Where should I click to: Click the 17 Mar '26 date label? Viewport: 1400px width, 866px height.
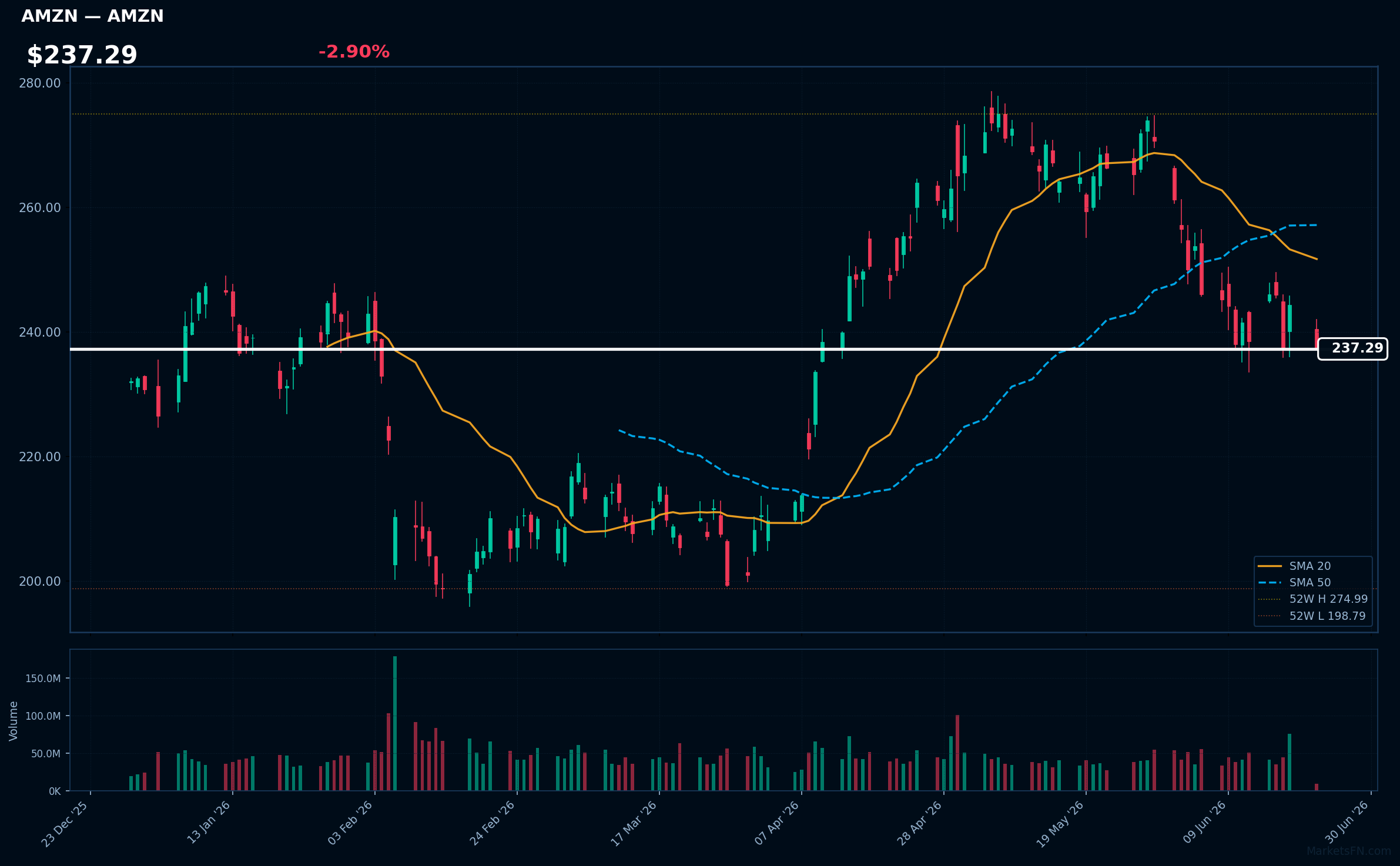coord(634,823)
